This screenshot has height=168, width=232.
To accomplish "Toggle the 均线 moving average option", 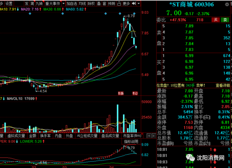I will point(82,3).
